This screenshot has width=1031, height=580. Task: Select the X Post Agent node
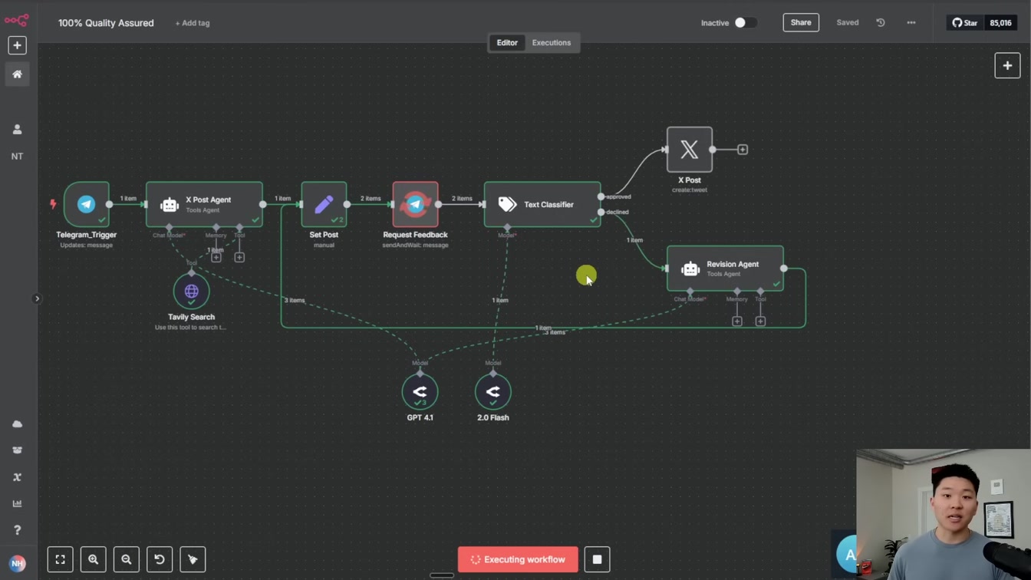point(204,204)
